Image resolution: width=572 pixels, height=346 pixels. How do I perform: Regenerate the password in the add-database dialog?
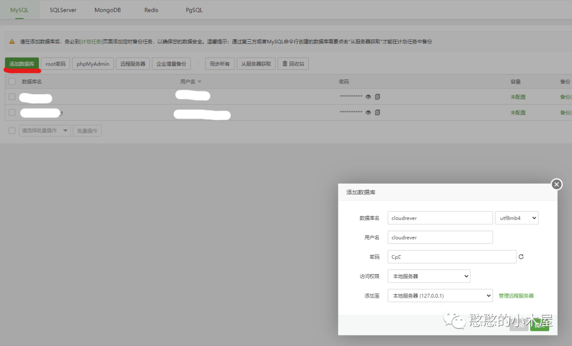click(520, 257)
